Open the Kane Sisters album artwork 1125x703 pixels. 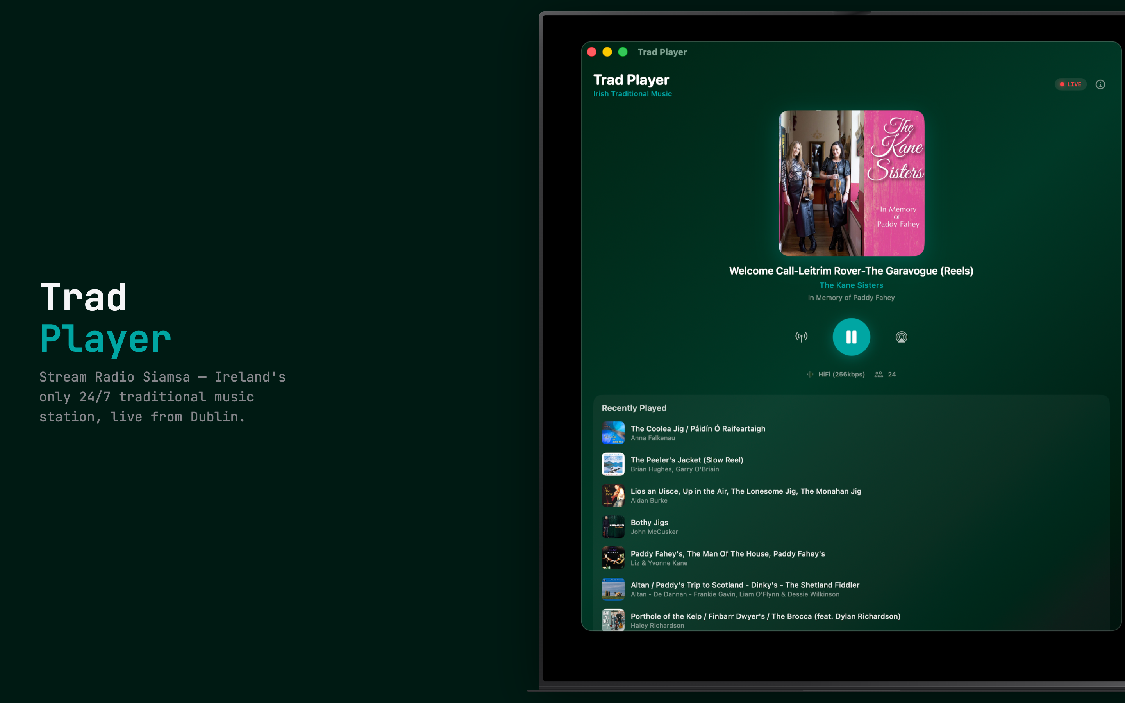pyautogui.click(x=851, y=183)
